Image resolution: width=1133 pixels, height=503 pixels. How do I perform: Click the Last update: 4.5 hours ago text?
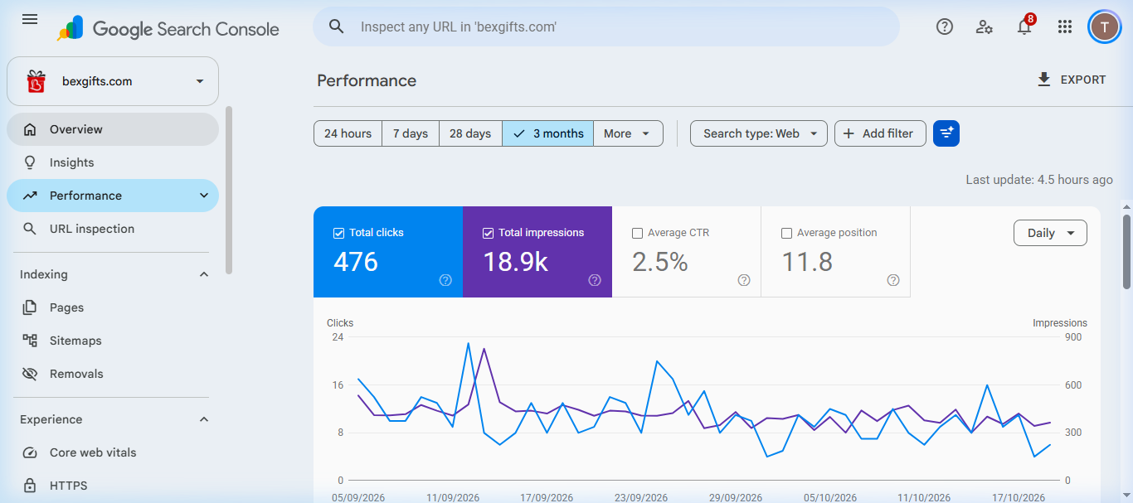(x=1039, y=179)
